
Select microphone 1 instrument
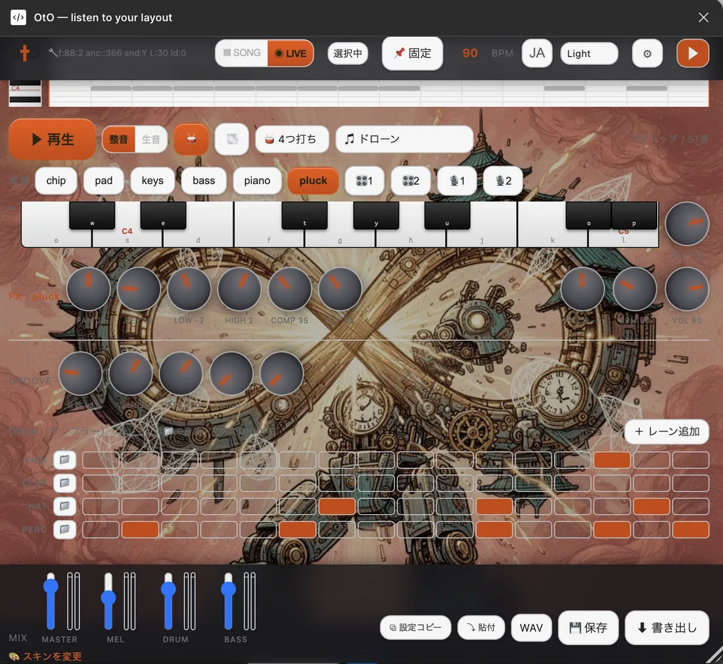point(457,181)
